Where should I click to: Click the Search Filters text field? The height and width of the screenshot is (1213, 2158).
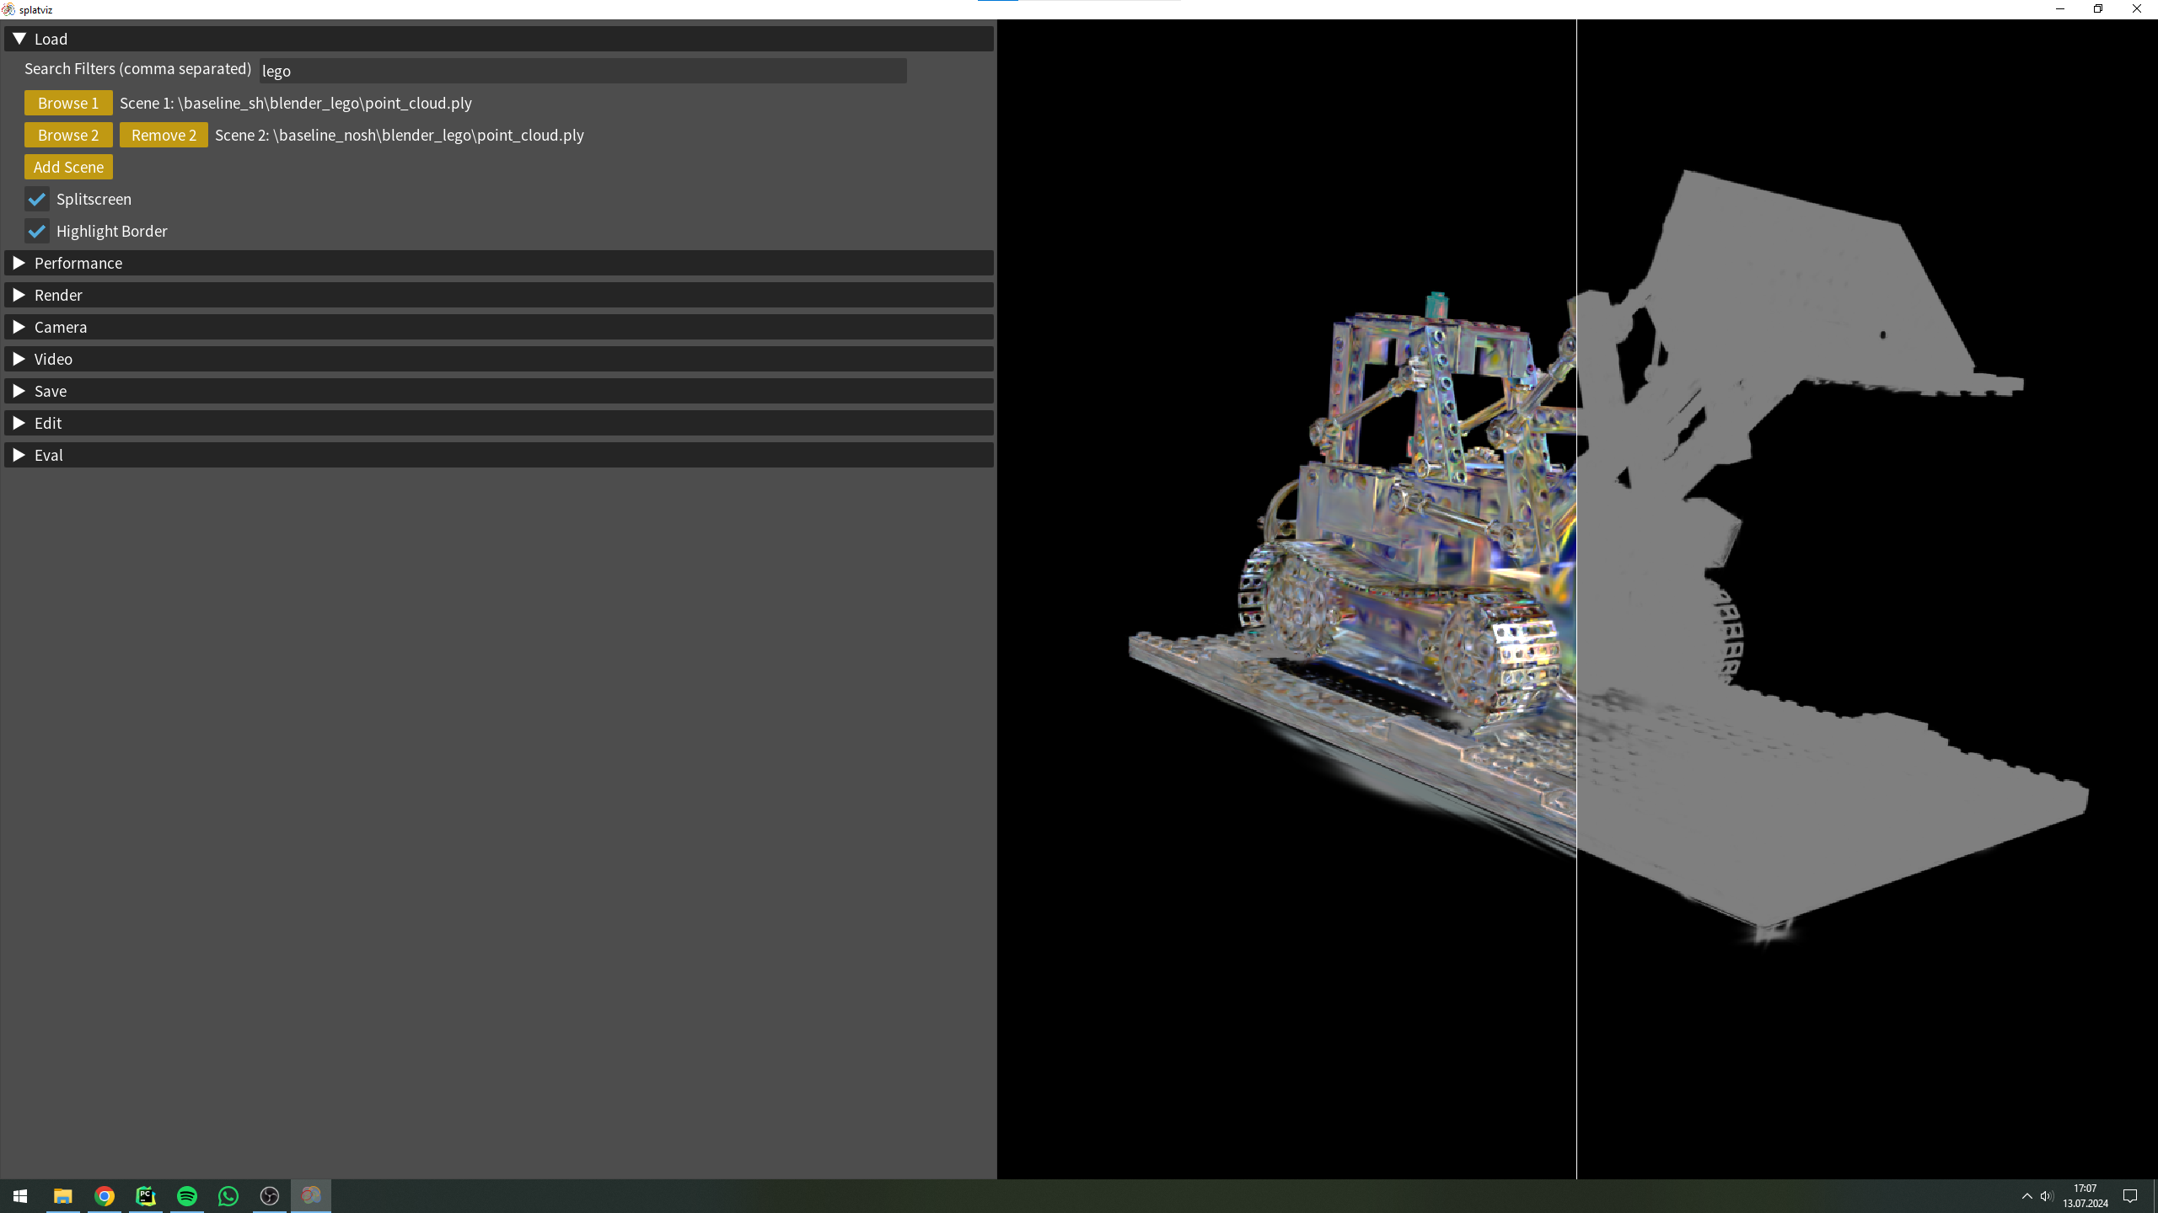click(582, 71)
